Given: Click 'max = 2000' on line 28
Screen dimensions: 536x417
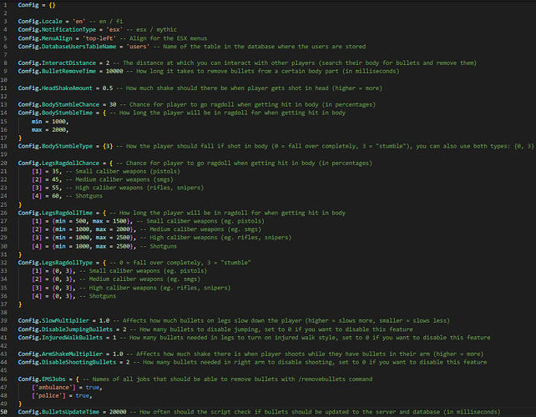Looking at the screenshot, I should coord(114,229).
